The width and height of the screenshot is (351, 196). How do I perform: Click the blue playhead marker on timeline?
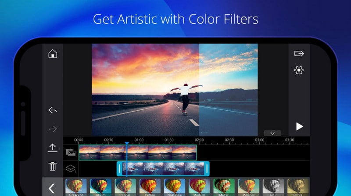pos(127,143)
